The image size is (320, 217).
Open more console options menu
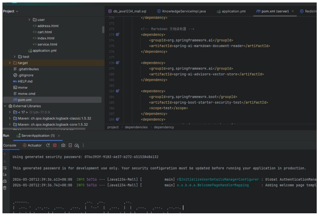[83, 145]
